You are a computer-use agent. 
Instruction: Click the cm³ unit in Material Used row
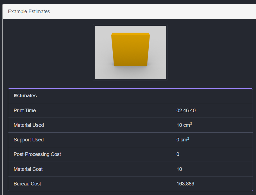[187, 125]
